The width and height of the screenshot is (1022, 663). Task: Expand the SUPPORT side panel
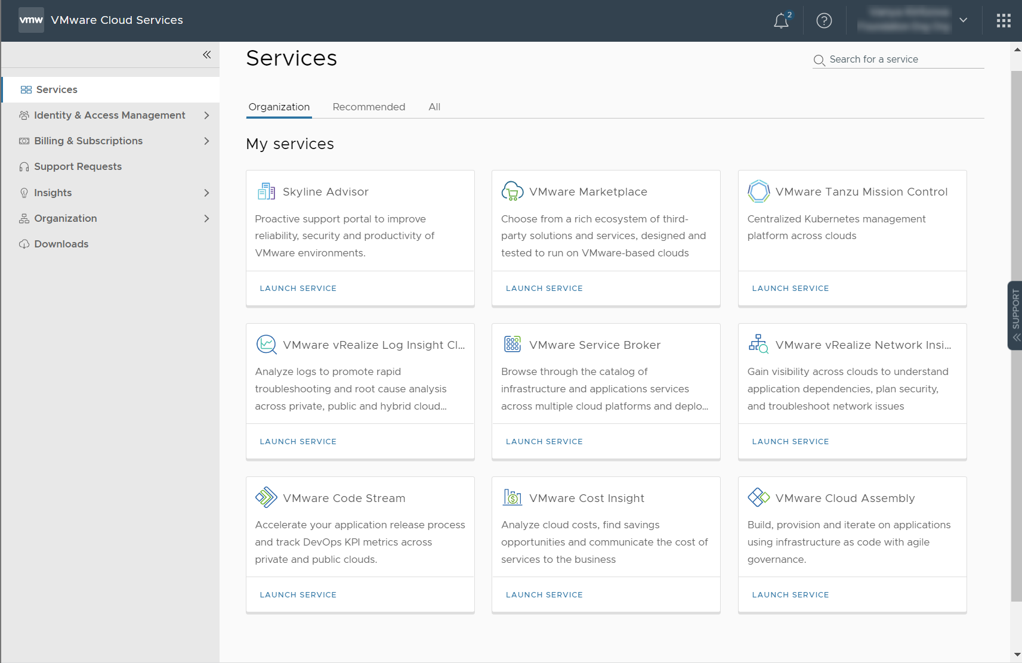(1015, 315)
